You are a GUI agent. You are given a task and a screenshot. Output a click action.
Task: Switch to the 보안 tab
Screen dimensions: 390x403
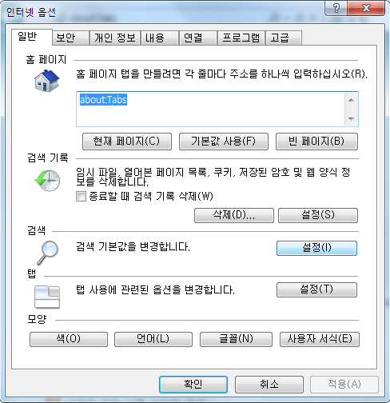tap(70, 38)
